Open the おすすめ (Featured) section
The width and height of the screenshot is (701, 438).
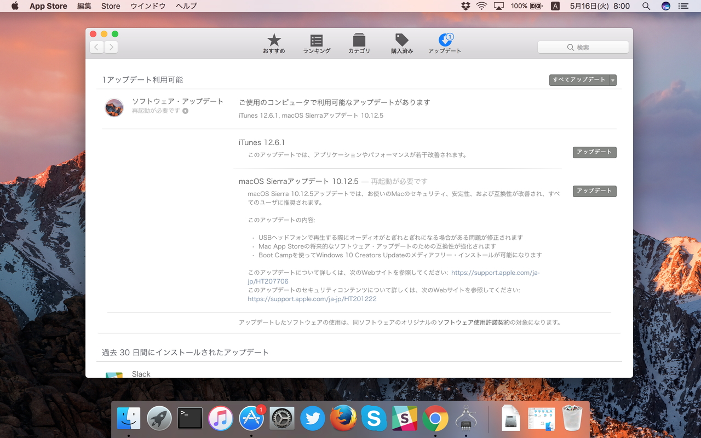tap(273, 44)
